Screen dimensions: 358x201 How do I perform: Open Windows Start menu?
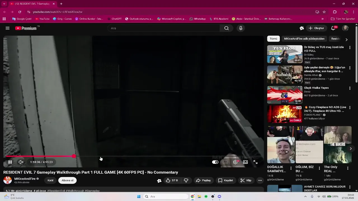(139, 197)
